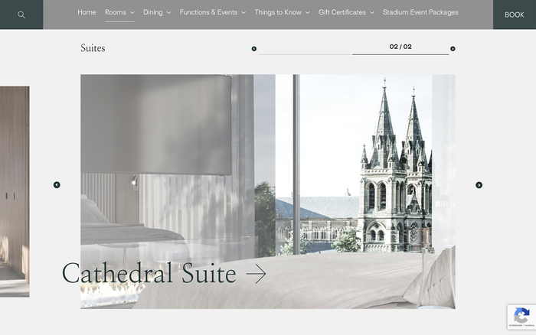Viewport: 536px width, 335px height.
Task: Open the Cathedral Suite title link
Action: 149,273
